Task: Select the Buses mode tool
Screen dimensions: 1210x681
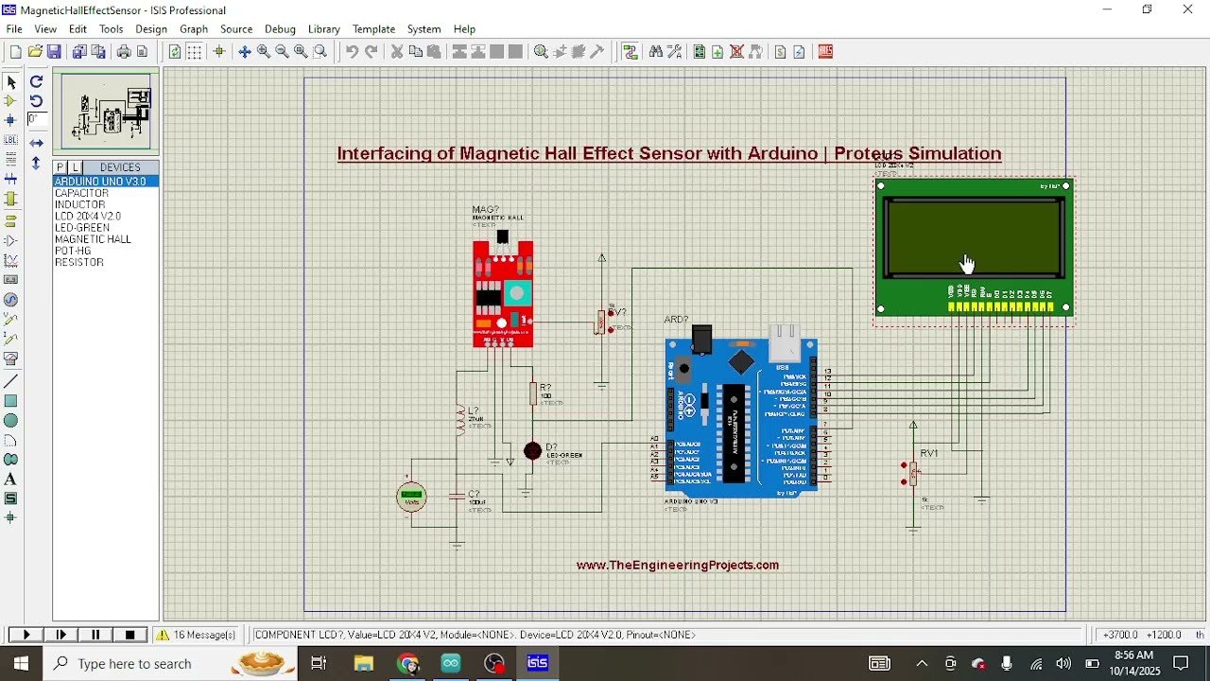Action: (11, 180)
